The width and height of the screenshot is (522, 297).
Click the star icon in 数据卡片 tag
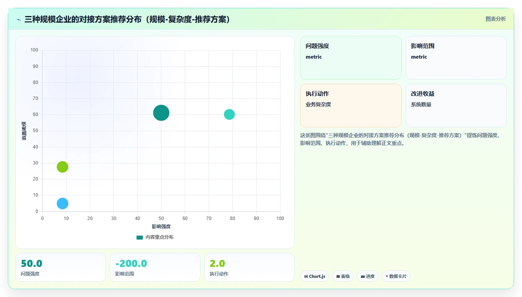click(387, 276)
